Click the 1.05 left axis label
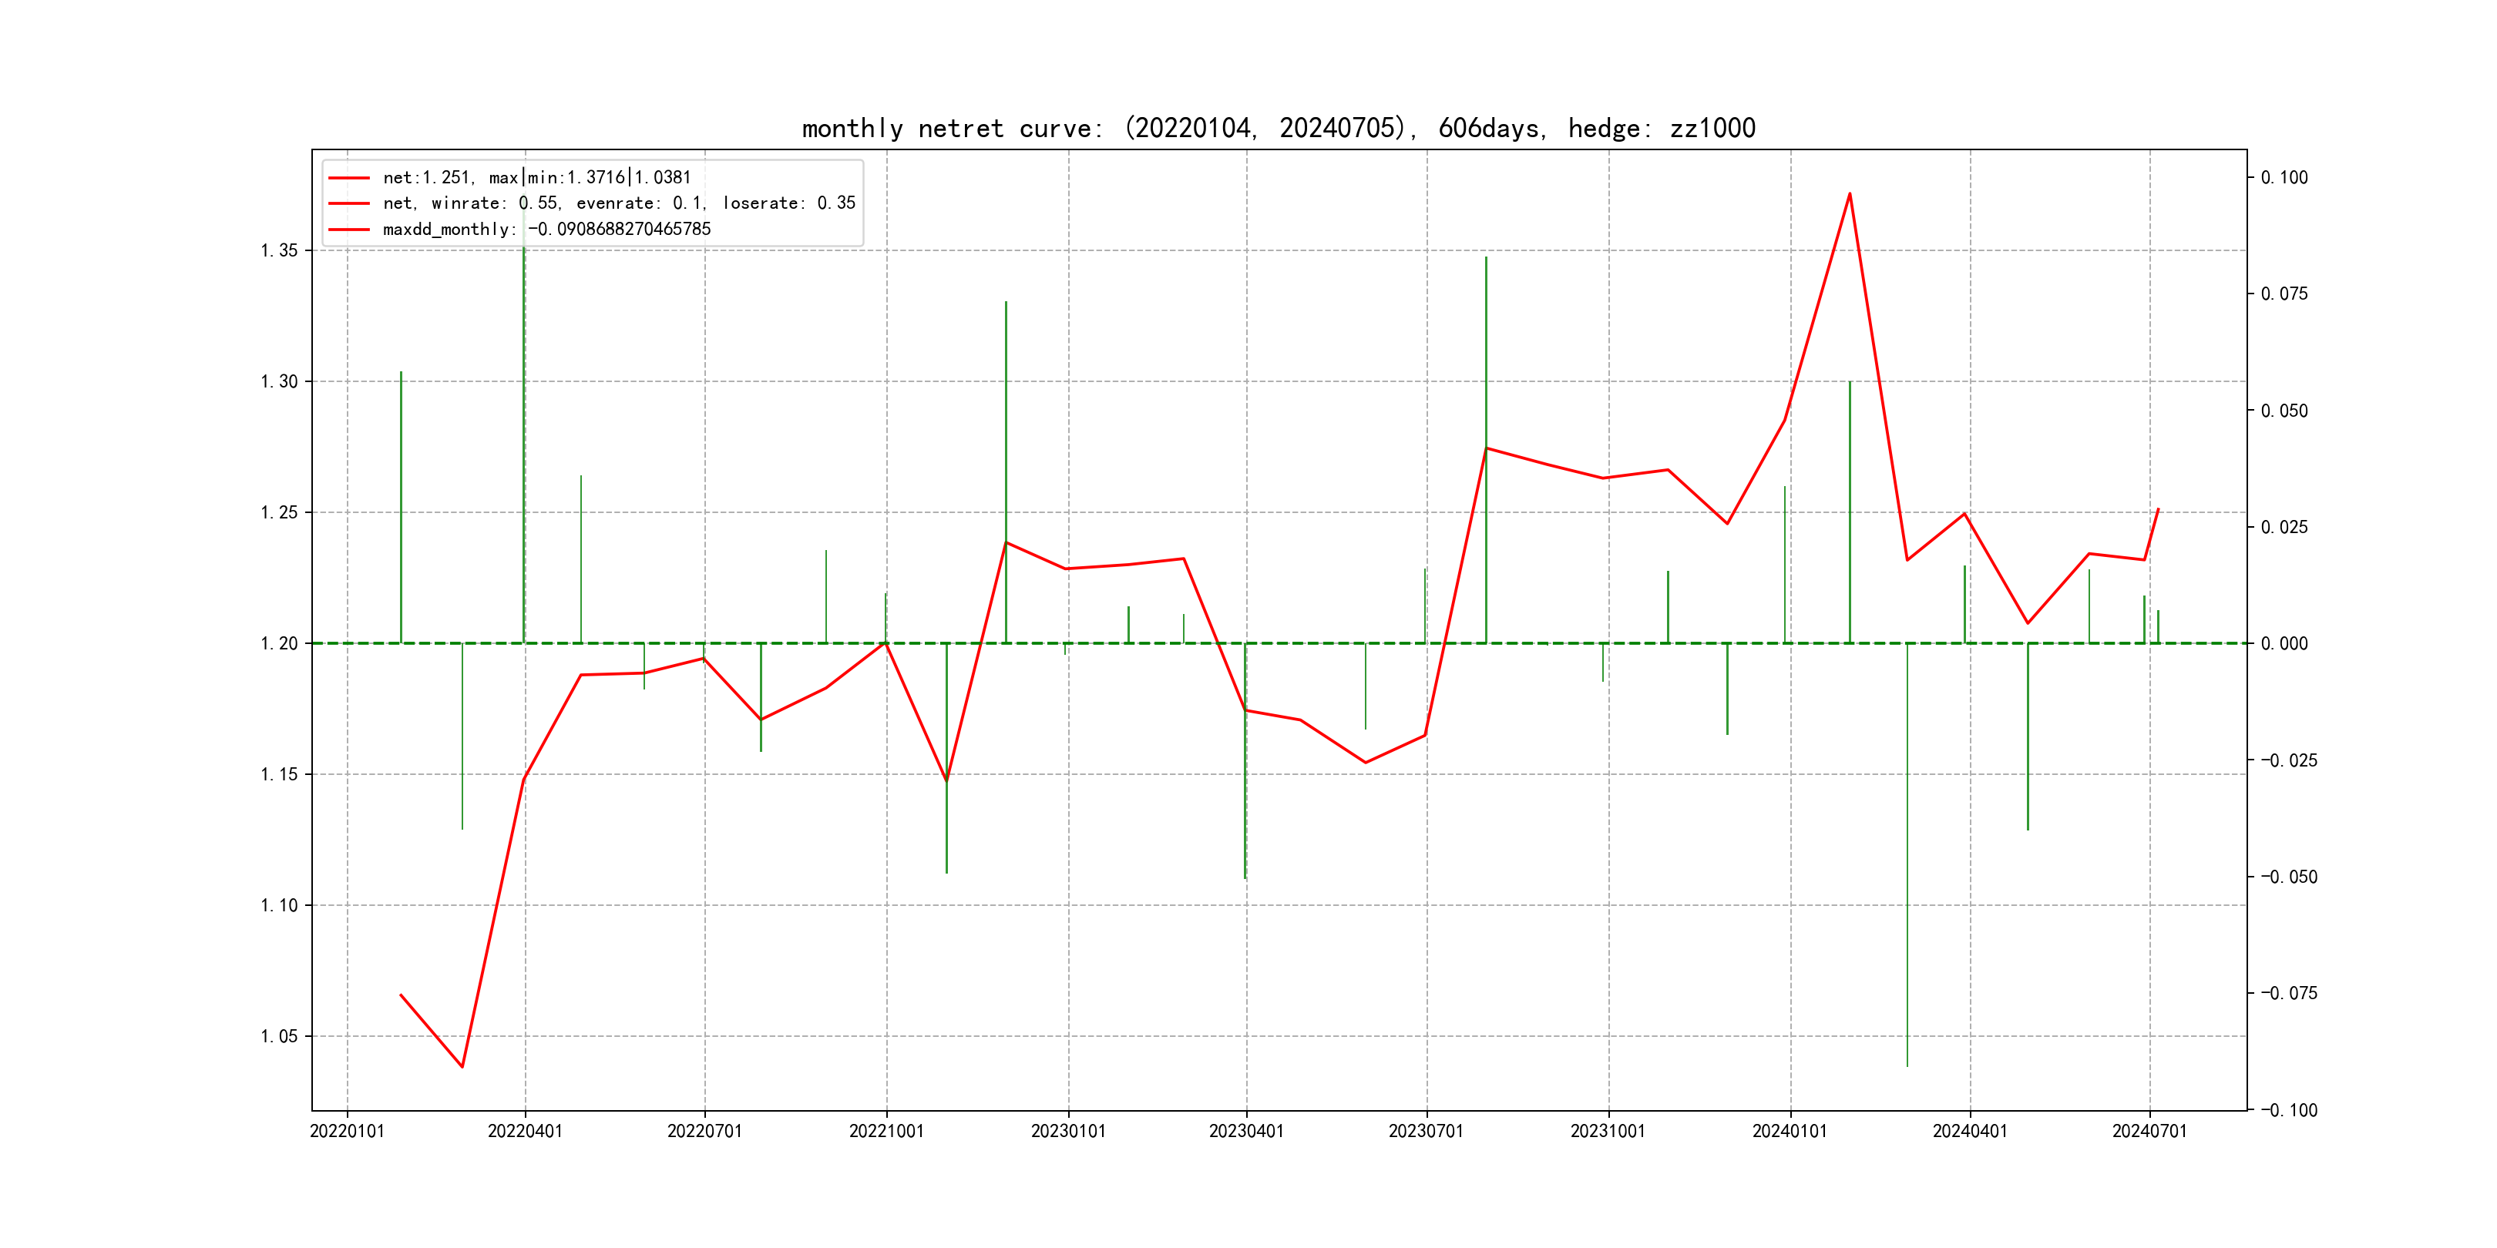This screenshot has width=2497, height=1248. 279,1036
